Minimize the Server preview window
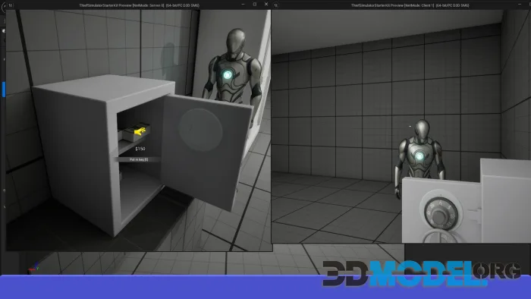Screen dimensions: 531x299 [244, 5]
